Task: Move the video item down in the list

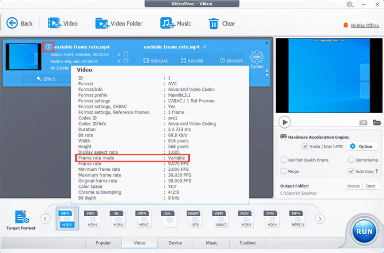Action: click(267, 75)
